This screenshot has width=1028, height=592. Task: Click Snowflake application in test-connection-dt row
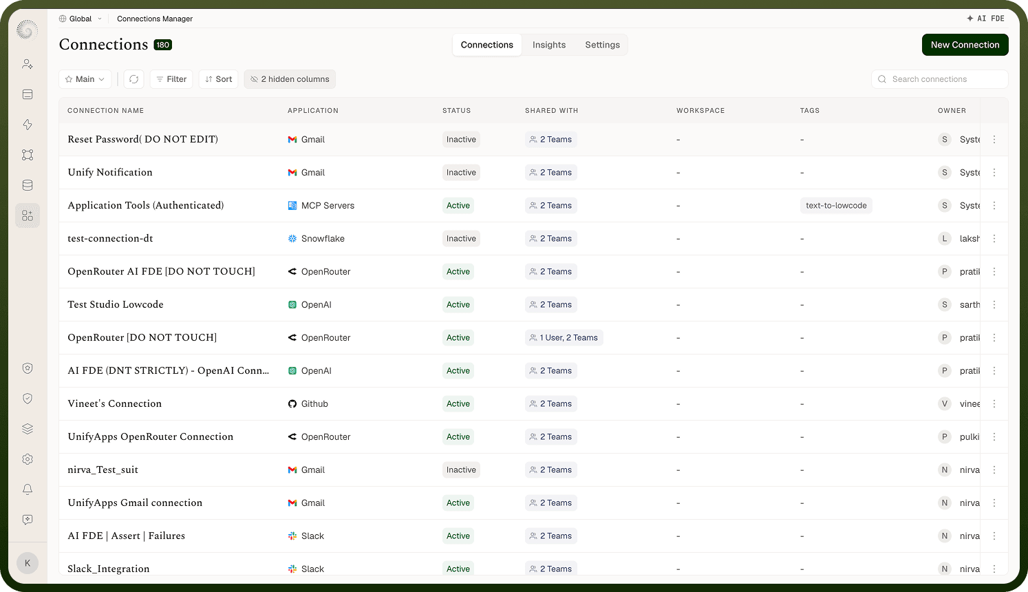coord(317,239)
